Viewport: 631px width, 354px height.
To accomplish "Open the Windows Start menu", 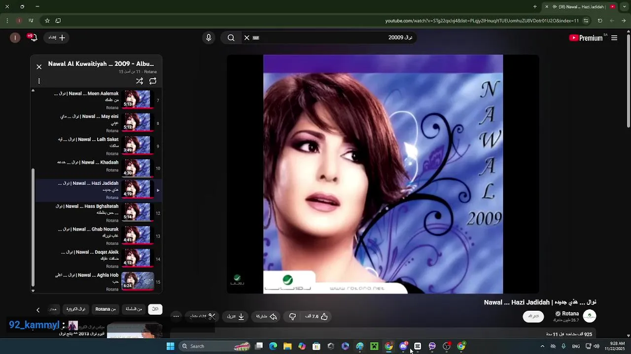I will [x=171, y=346].
